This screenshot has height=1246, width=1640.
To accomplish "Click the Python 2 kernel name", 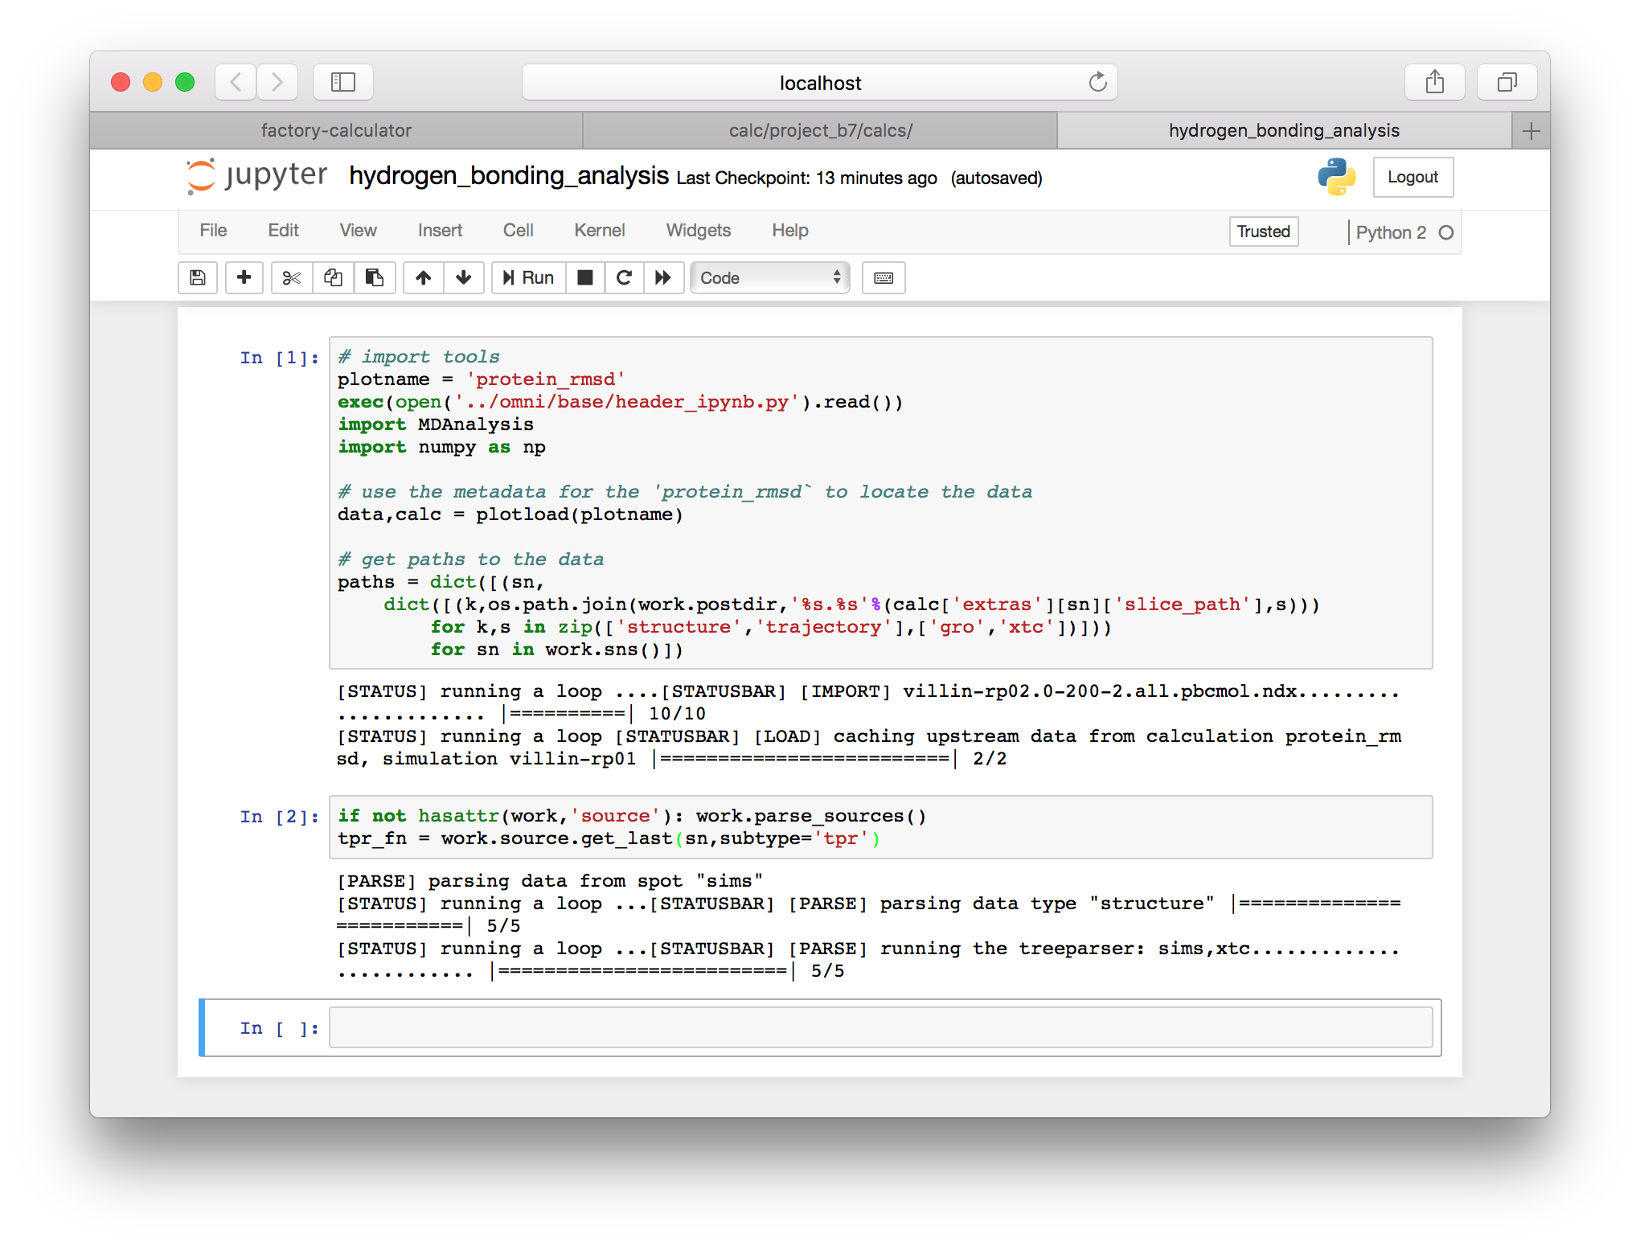I will click(1391, 232).
